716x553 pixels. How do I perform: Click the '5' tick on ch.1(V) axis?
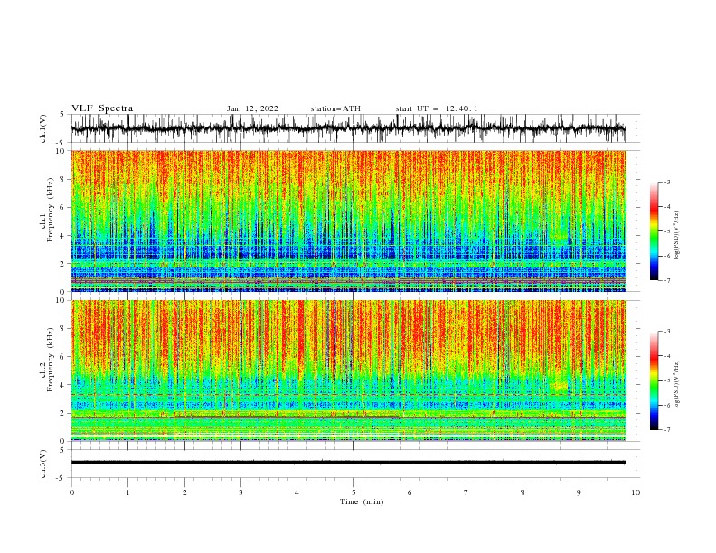coord(62,115)
